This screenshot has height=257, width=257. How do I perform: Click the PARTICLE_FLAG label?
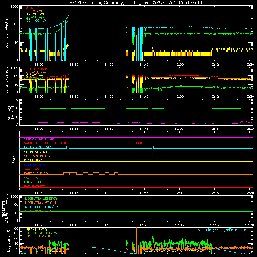(36, 173)
